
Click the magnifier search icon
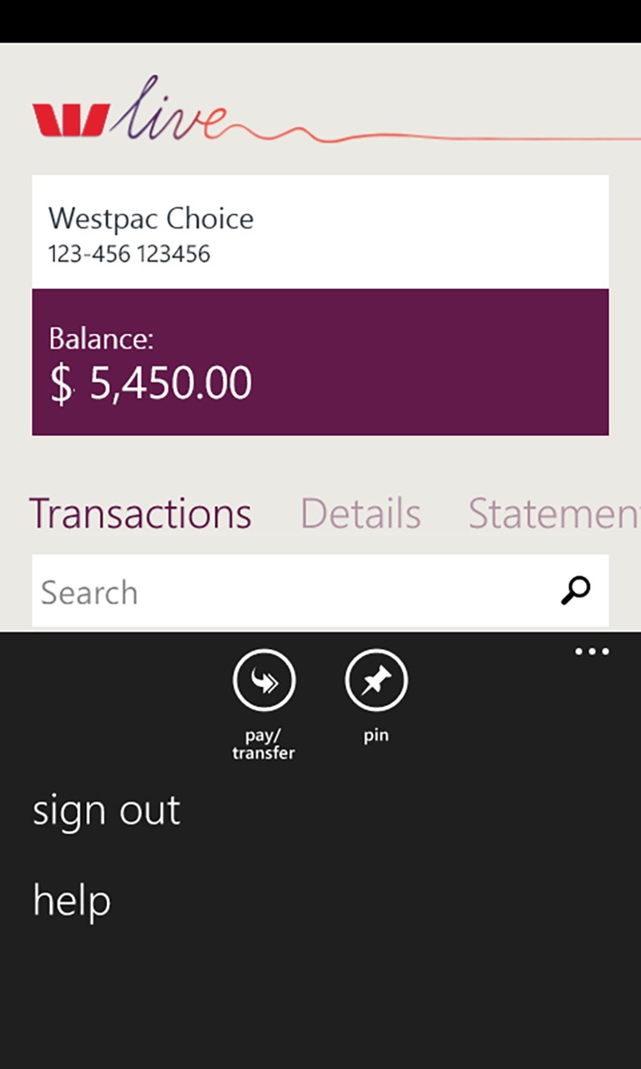pos(575,590)
